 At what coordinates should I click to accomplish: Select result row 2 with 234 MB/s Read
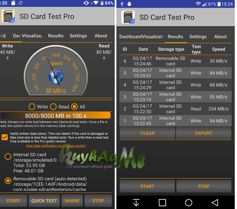pos(175,109)
